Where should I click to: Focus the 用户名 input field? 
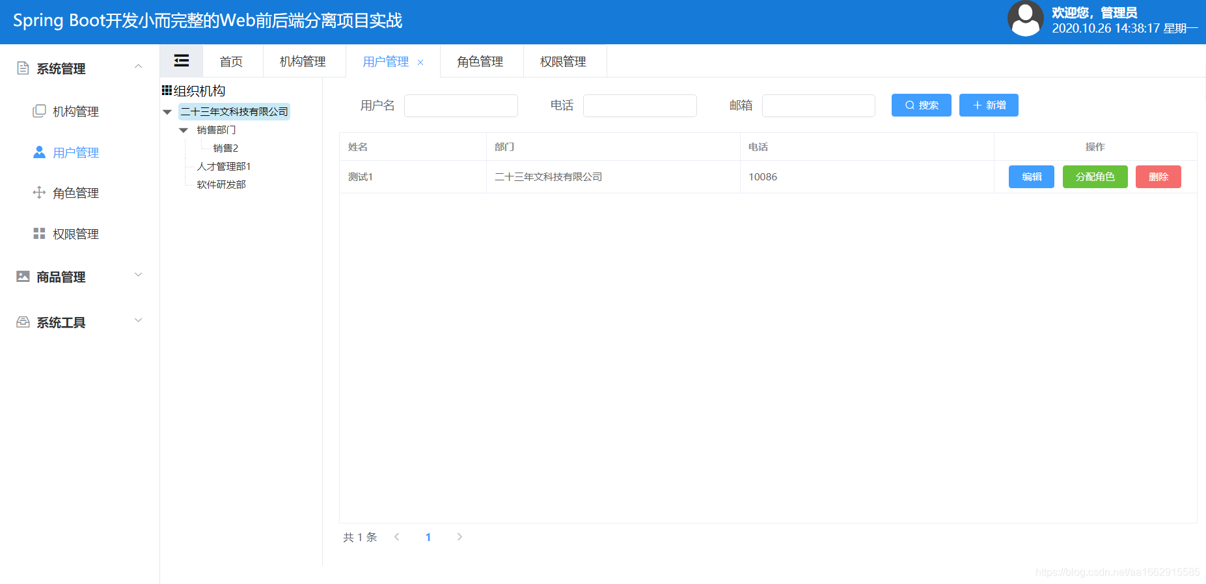461,105
